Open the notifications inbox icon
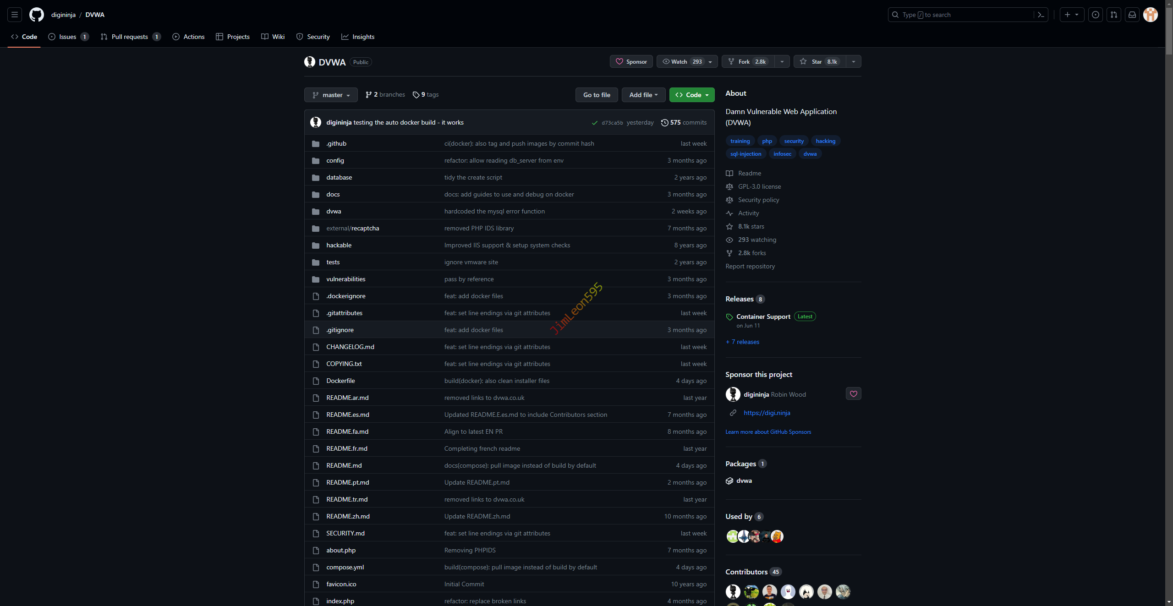This screenshot has height=606, width=1173. pyautogui.click(x=1132, y=15)
